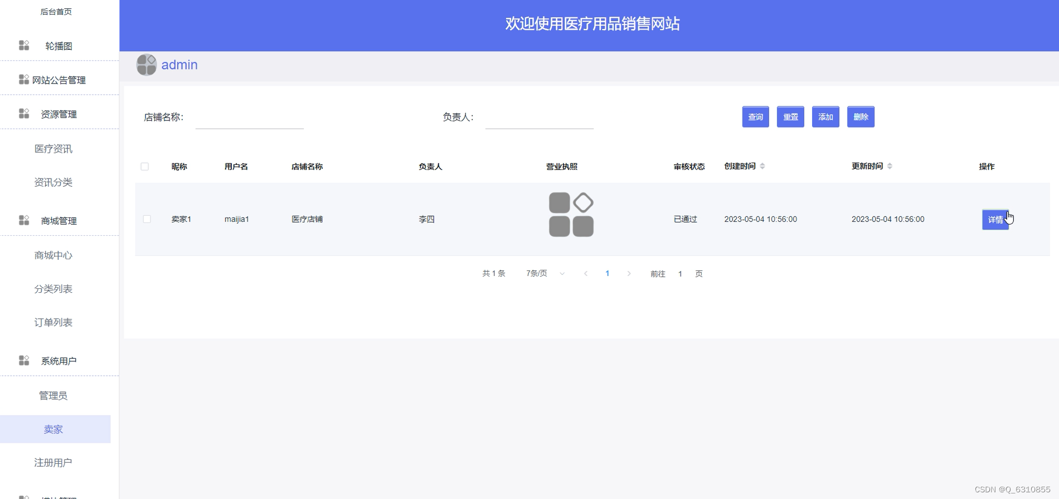Click the admin username link
The image size is (1059, 499).
179,65
